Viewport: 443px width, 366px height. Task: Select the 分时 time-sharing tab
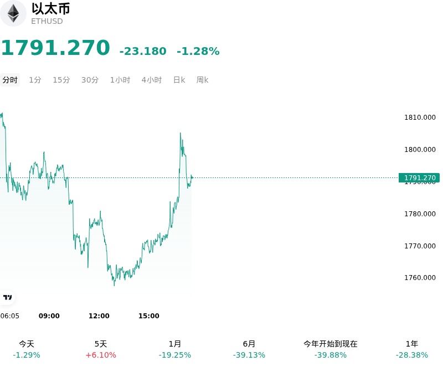10,80
